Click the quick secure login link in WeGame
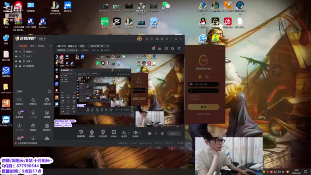 pos(203,114)
